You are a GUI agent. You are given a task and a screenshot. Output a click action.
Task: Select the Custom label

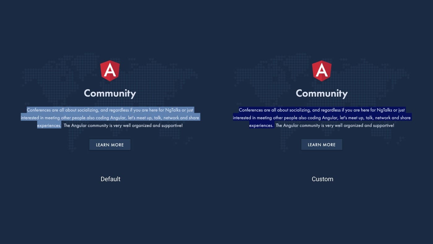(x=322, y=179)
